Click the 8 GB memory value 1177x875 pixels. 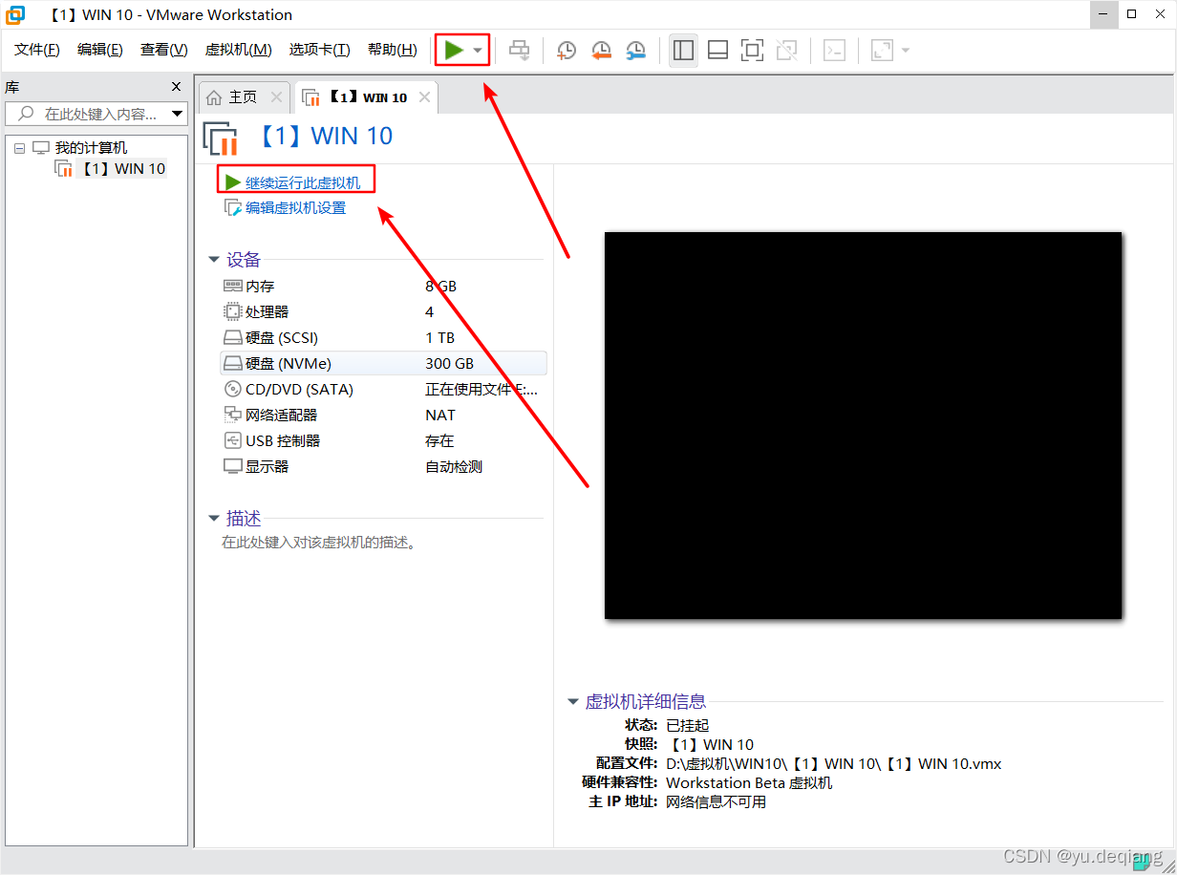(x=440, y=286)
